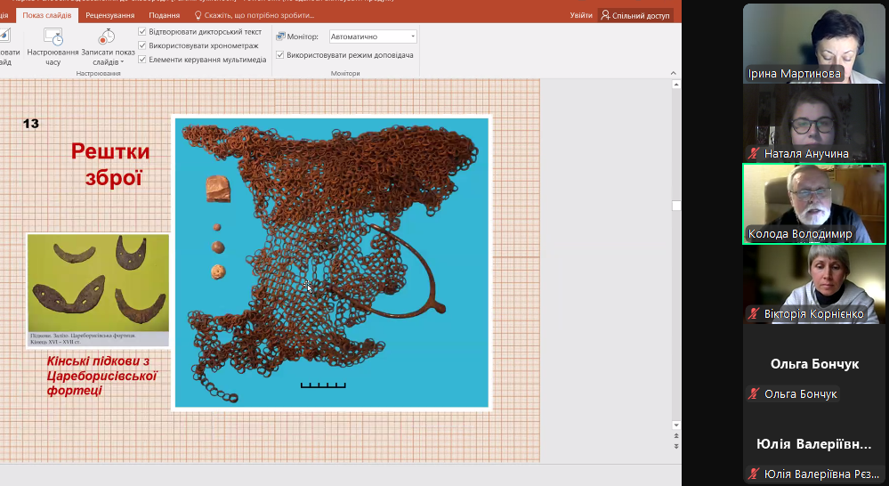
Task: Expand the Записати показ слайдів dropdown arrow
Action: [122, 62]
